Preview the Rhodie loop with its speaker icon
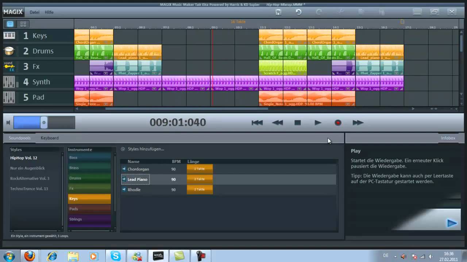Screen dimensions: 467x262 click(124, 189)
